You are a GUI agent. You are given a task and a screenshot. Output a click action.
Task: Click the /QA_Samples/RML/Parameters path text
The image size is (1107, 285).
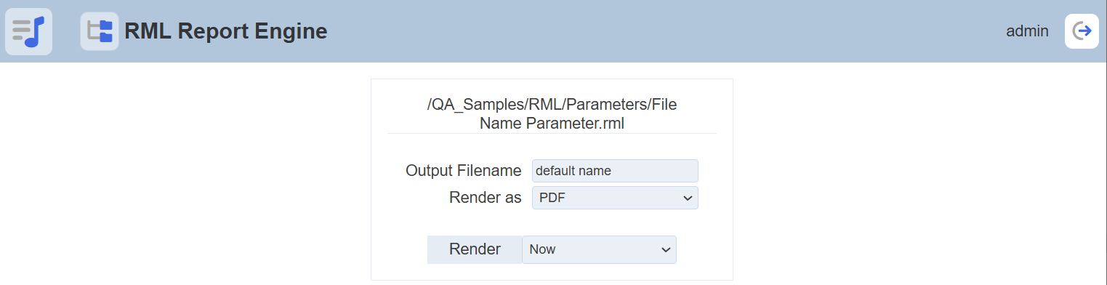point(536,105)
